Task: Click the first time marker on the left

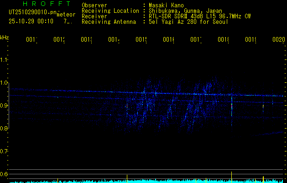Action: 31,40
